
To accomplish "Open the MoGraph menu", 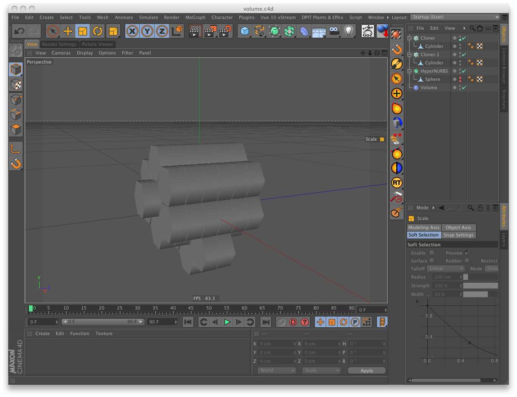I will click(x=195, y=17).
